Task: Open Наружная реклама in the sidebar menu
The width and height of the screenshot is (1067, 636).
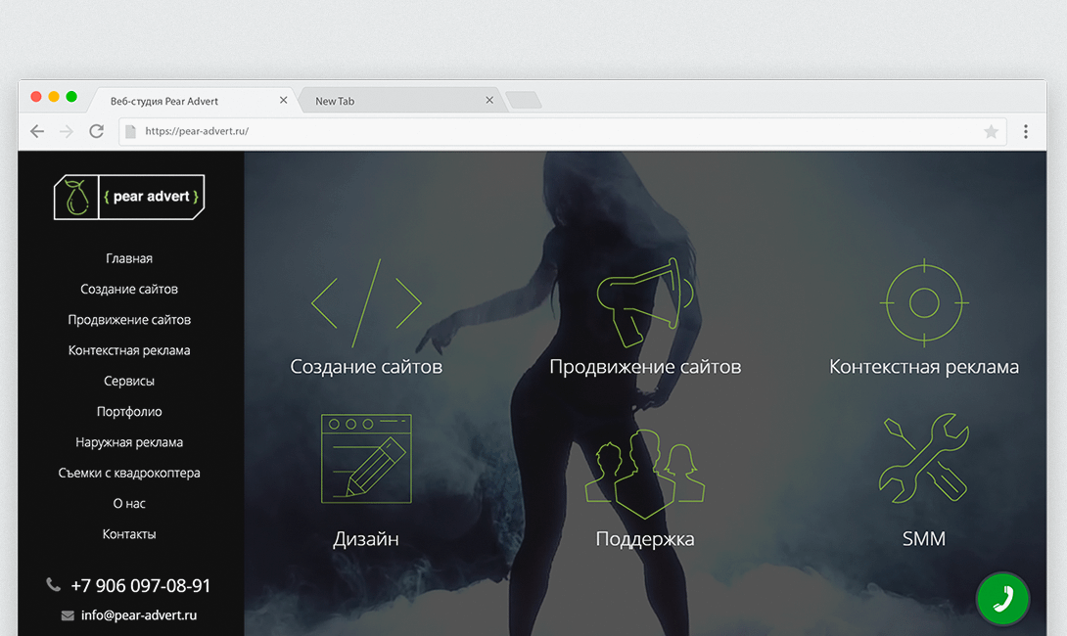Action: [129, 442]
